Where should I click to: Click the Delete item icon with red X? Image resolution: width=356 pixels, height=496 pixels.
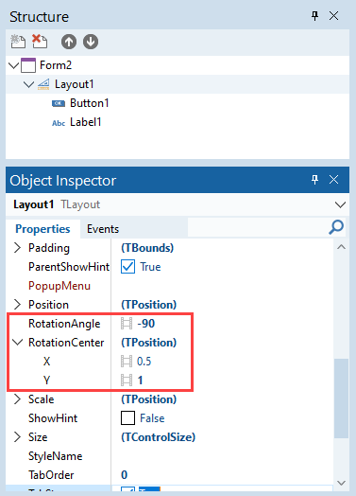40,42
